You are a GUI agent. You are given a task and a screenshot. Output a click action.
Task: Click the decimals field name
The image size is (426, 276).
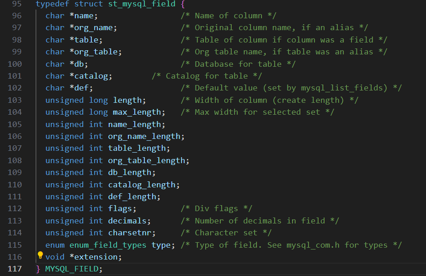[128, 221]
